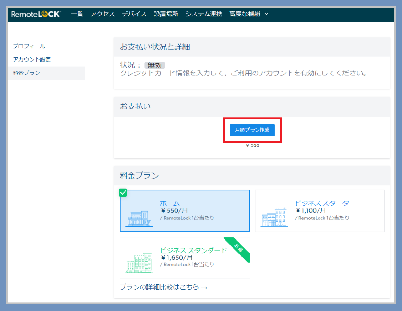
Task: Expand the 高度な機能 dropdown arrow
Action: [266, 14]
